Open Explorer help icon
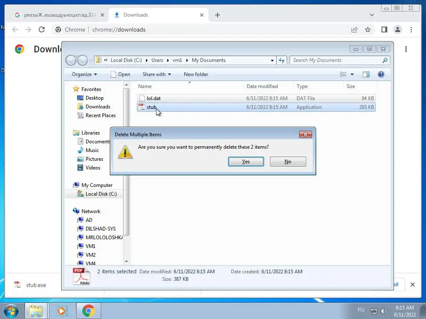 (381, 74)
